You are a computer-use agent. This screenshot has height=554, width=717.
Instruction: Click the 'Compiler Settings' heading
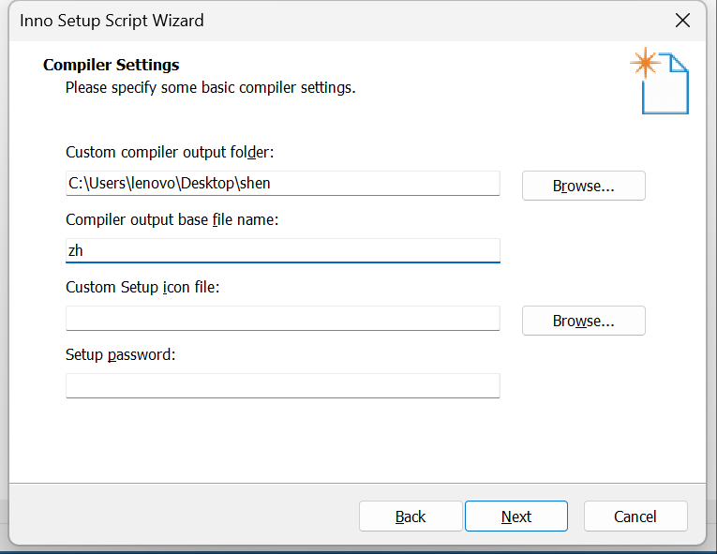pos(112,65)
